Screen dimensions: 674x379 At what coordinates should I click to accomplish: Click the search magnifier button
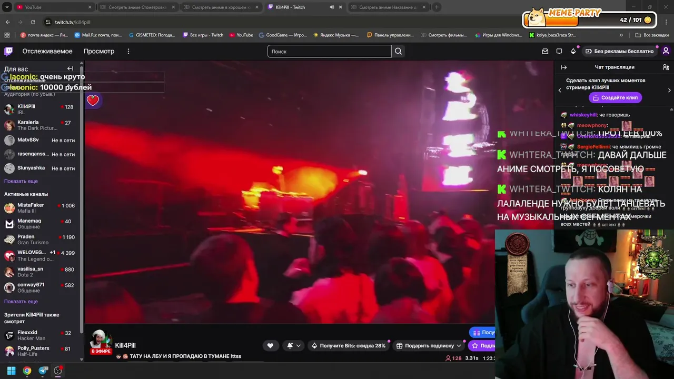[x=399, y=51]
